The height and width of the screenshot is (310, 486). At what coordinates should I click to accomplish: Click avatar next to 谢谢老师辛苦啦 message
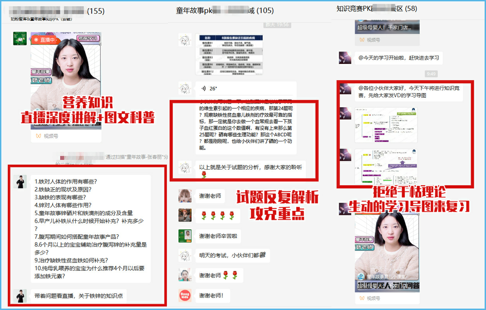[185, 236]
